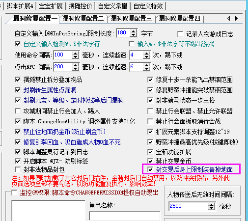Screen dimensions: 248x221
Task: Increase NPC 连续超速 count (6) spinner up
Action: click(x=146, y=65)
